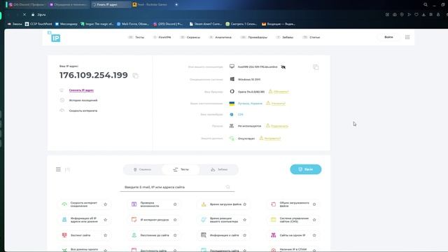Open a new browser tab with plus

pyautogui.click(x=176, y=5)
